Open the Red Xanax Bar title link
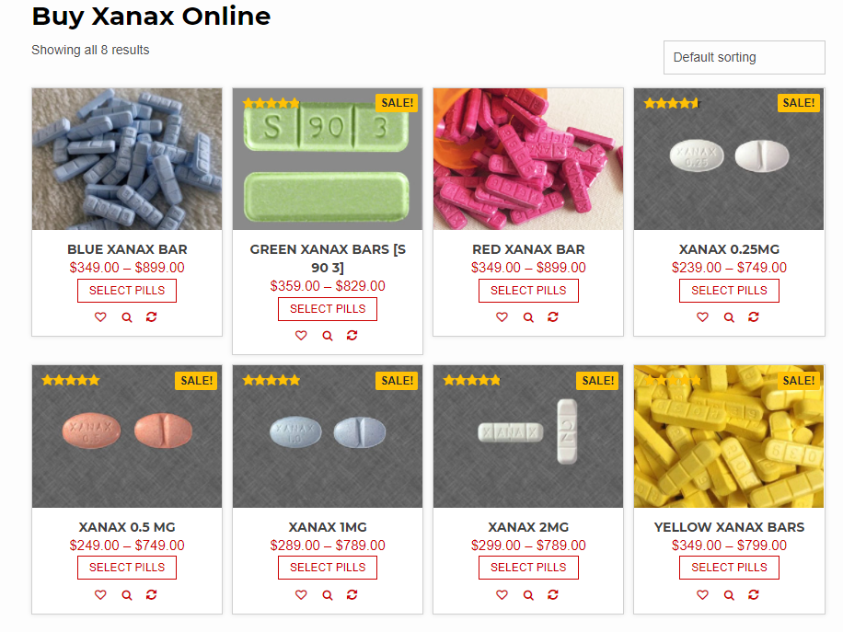843x632 pixels. [528, 249]
